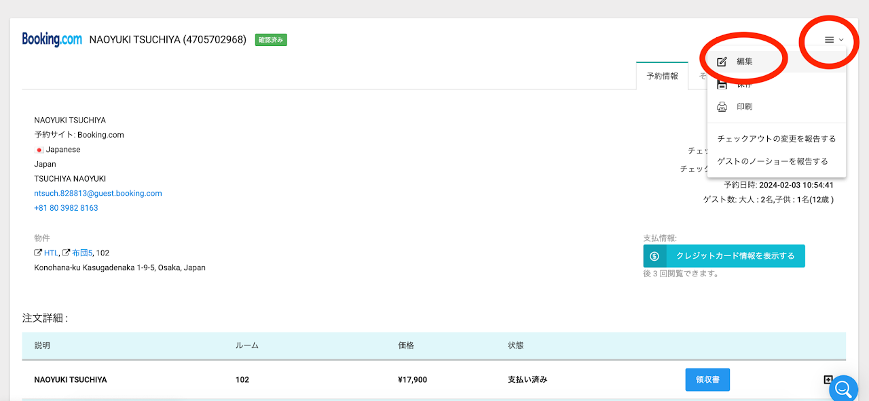The image size is (869, 401).
Task: Click the printer icon in the menu
Action: coord(722,107)
